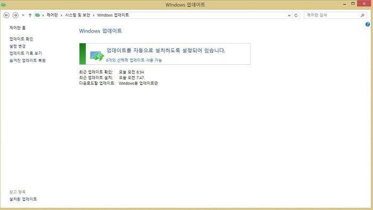
Task: Select 제어판 in the breadcrumb path
Action: coord(52,15)
